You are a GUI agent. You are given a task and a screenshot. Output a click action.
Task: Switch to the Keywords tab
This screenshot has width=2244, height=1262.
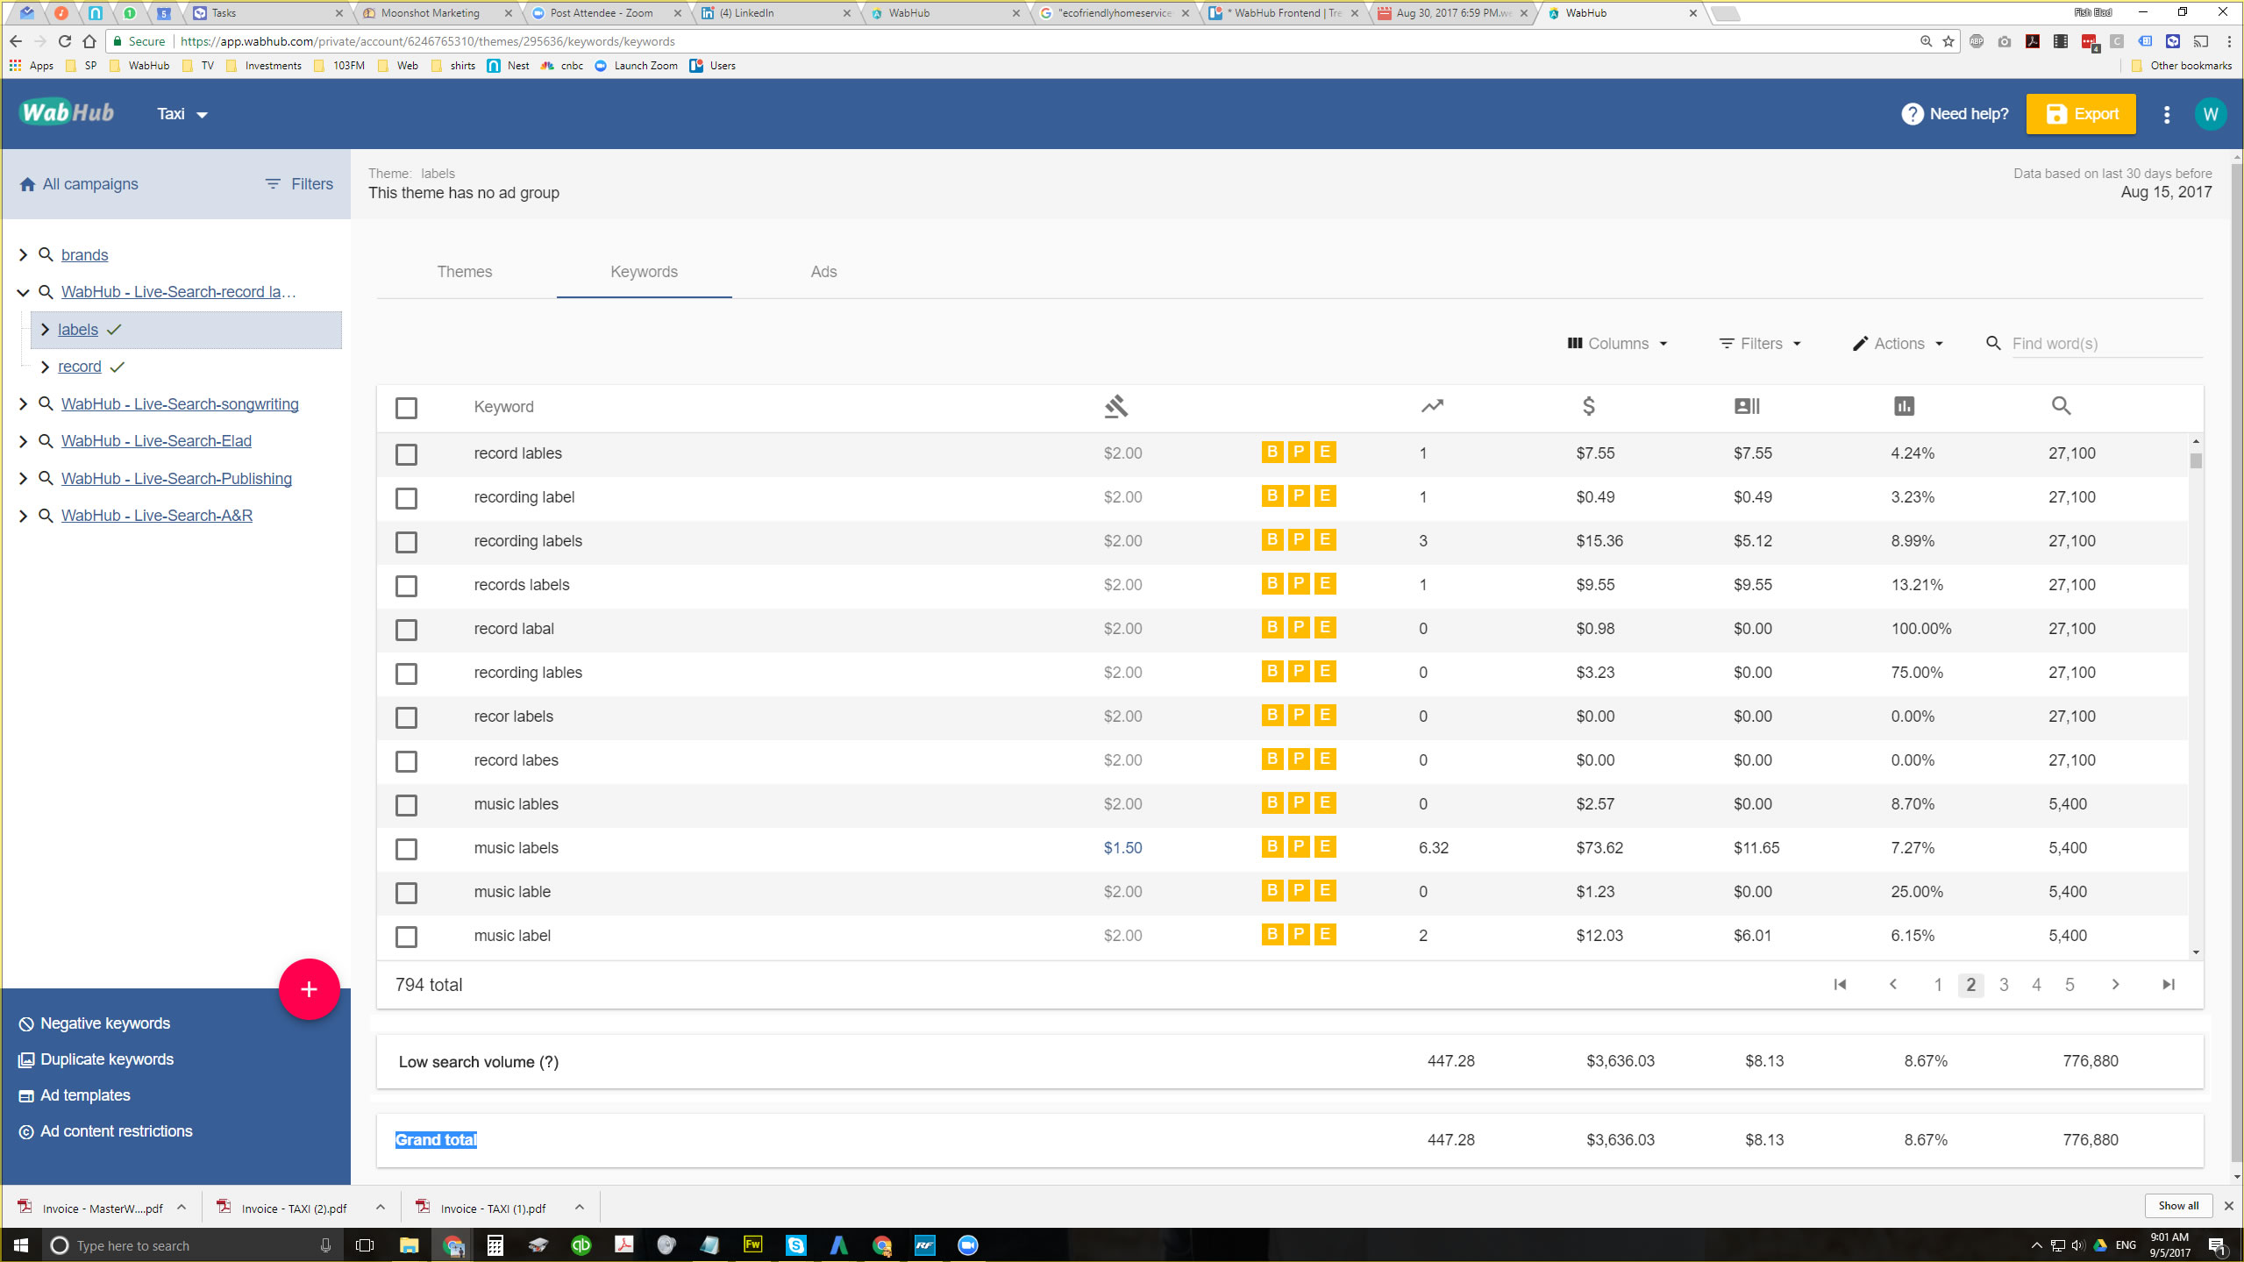(x=644, y=272)
